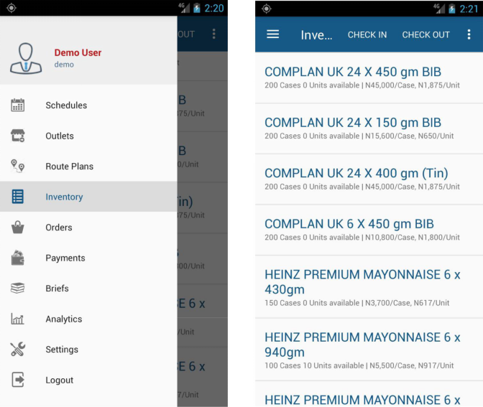Click price line N15,600/Case, N650/Unit
Screen dimensions: 483x407
point(410,136)
